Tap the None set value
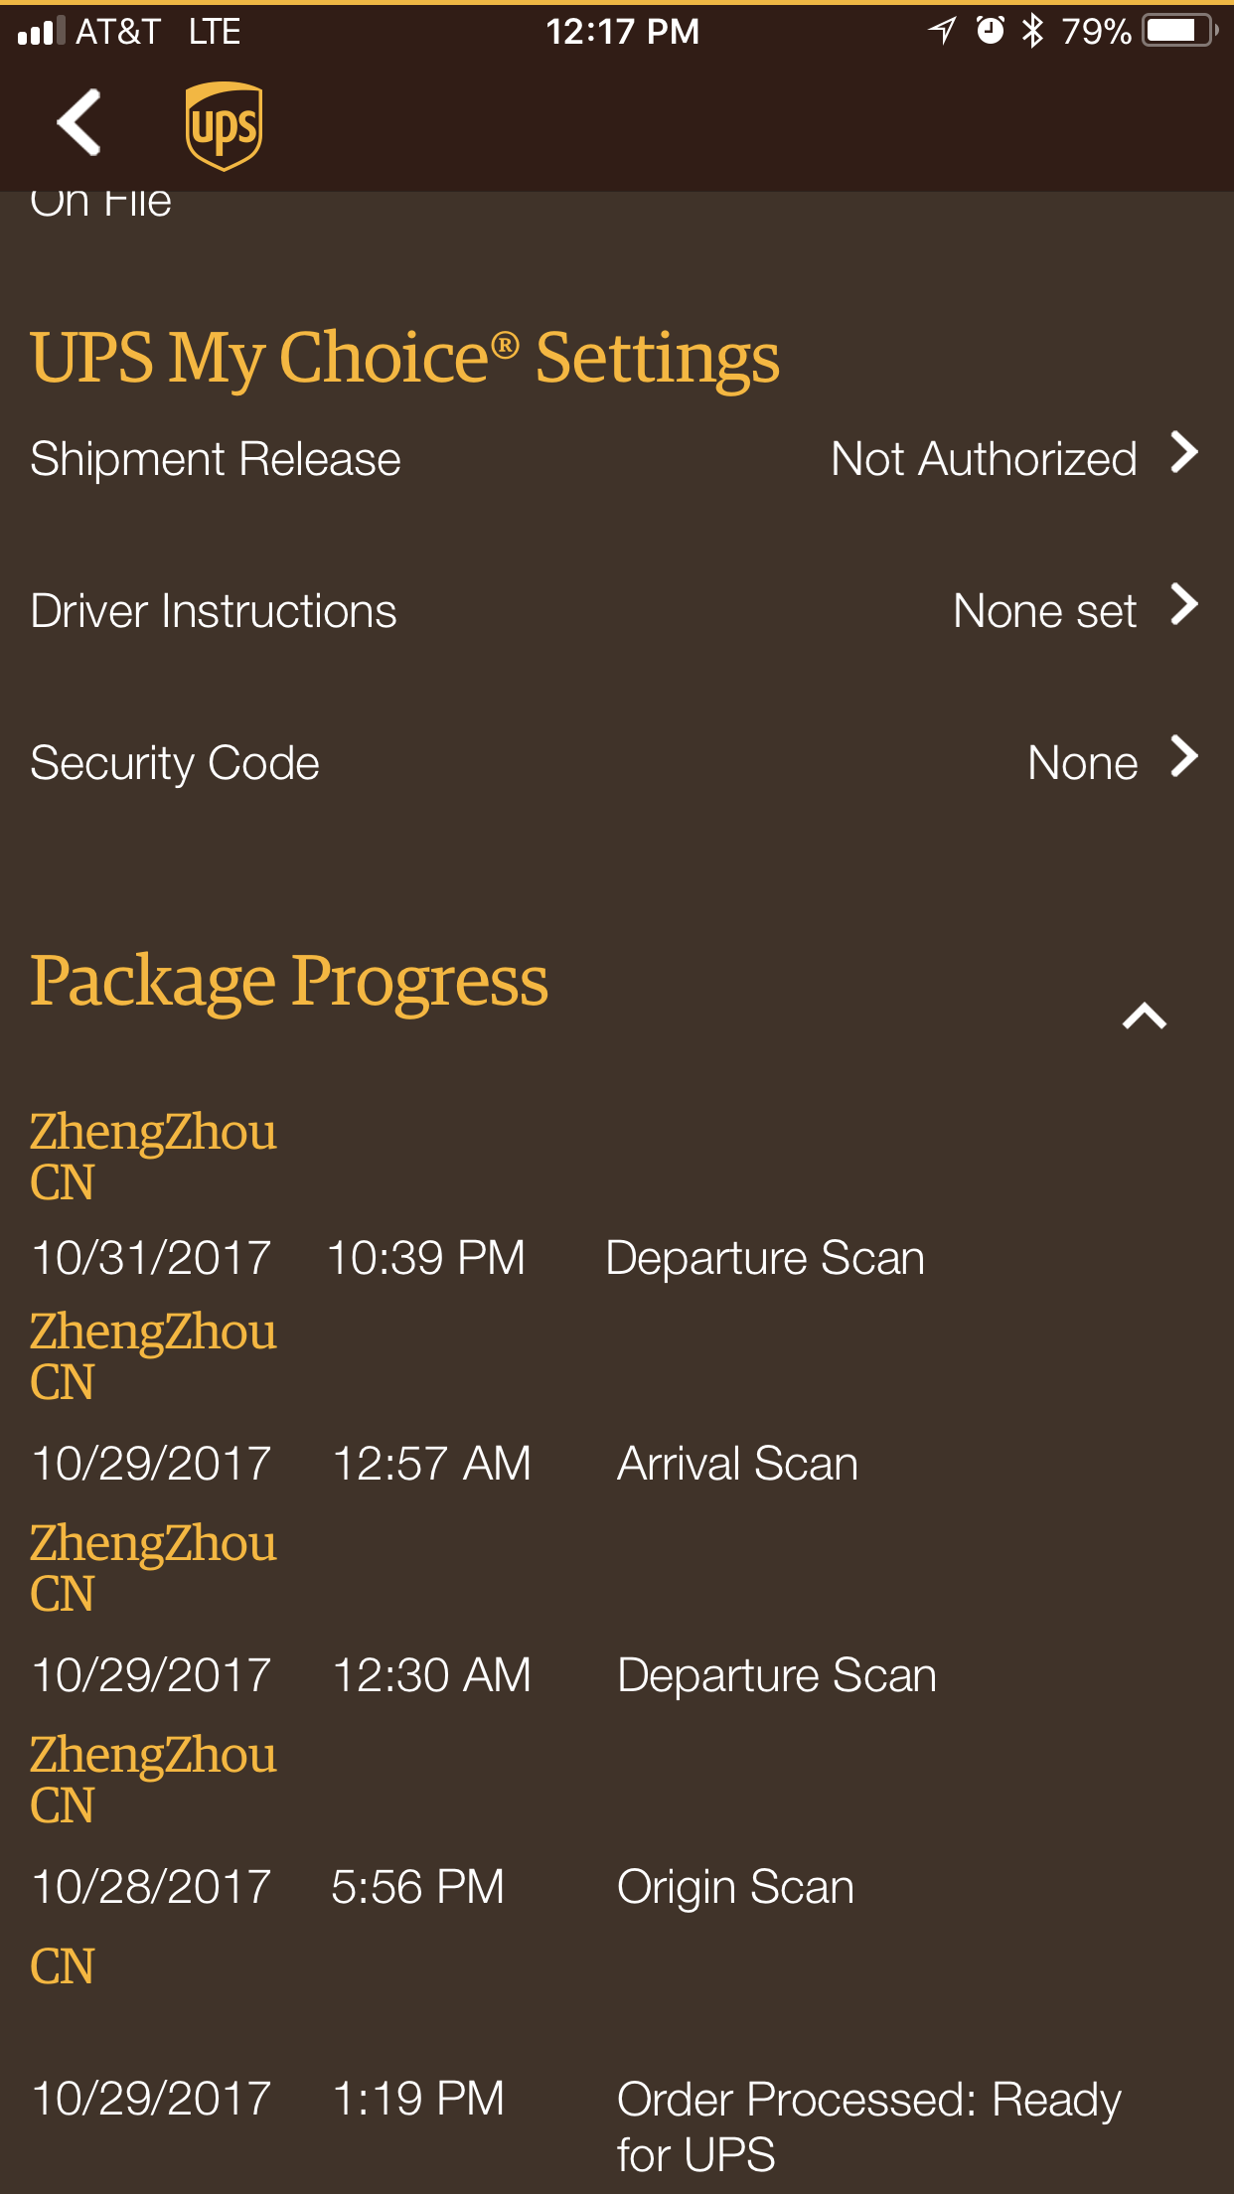1234x2194 pixels. click(1044, 611)
